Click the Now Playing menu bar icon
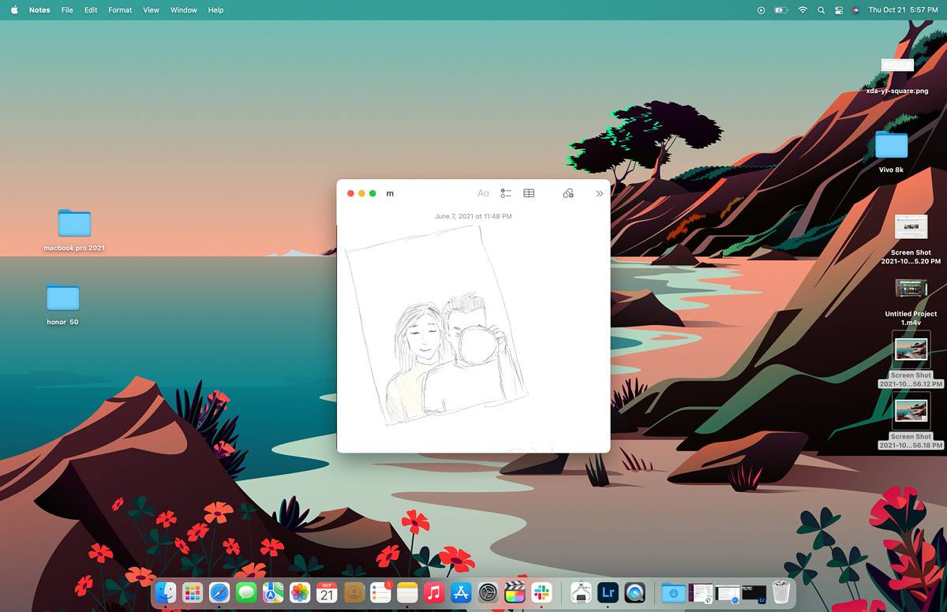The height and width of the screenshot is (612, 947). pos(761,10)
